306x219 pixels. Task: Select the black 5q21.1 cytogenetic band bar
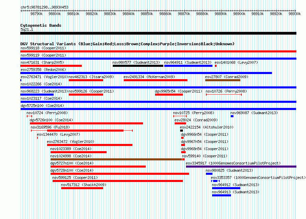coord(158,33)
